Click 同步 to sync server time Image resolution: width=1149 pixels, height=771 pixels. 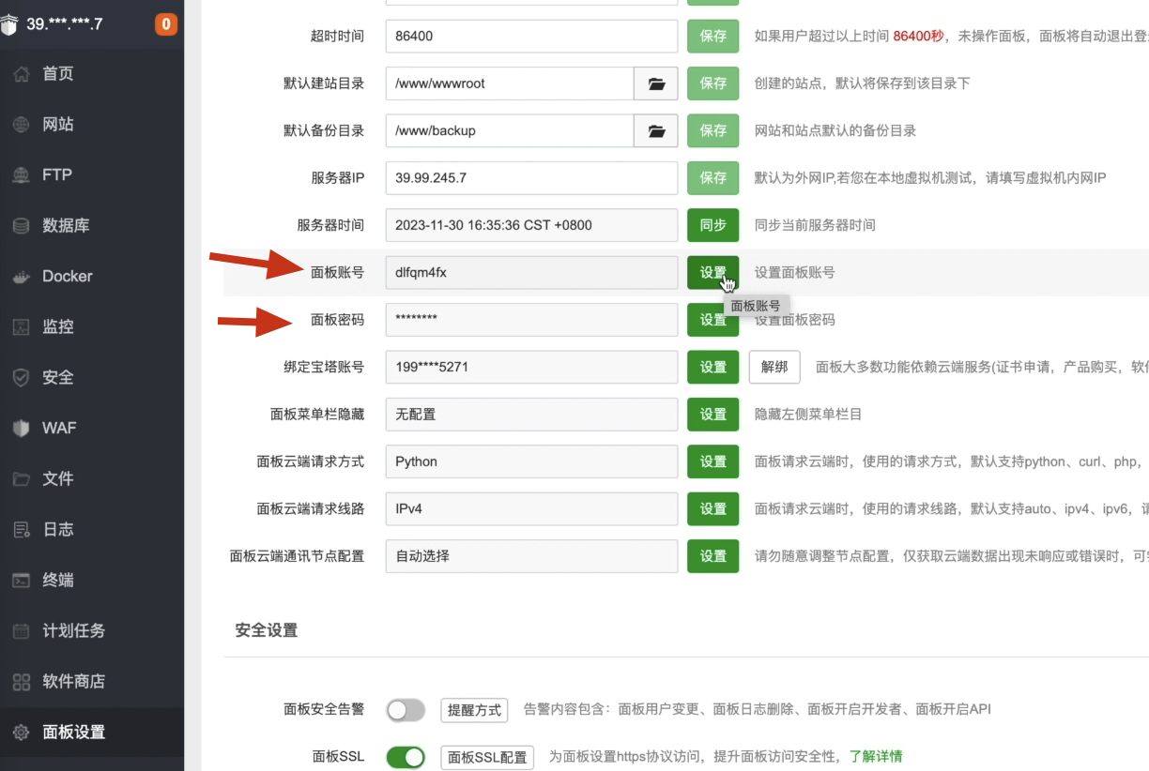(713, 225)
